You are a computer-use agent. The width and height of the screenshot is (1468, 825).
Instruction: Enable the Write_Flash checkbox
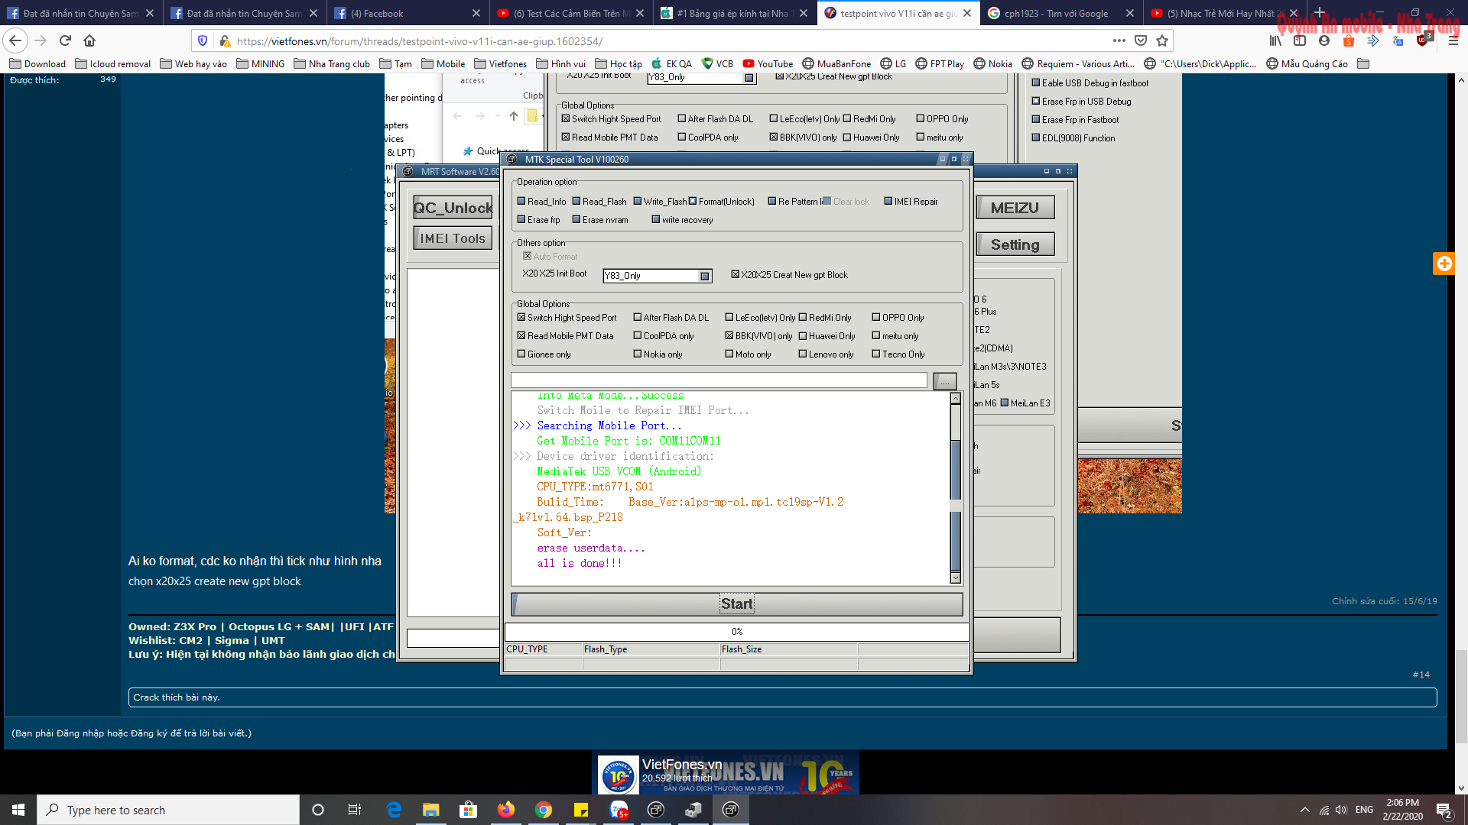pos(638,202)
